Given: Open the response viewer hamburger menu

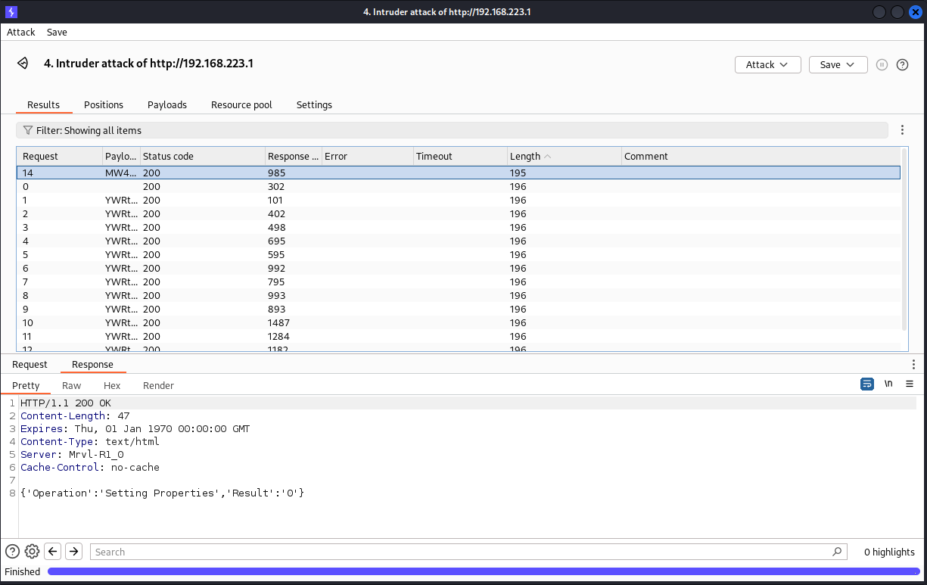Looking at the screenshot, I should [910, 384].
